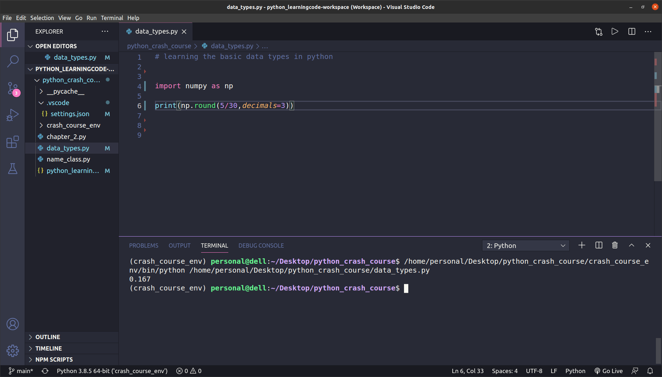The image size is (662, 377).
Task: Open the Run menu
Action: click(x=92, y=18)
